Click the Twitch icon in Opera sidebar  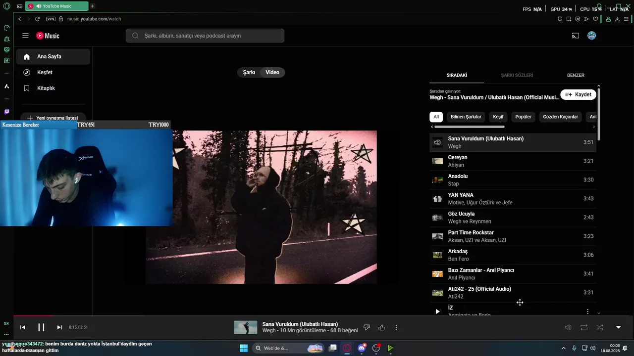coord(6,112)
